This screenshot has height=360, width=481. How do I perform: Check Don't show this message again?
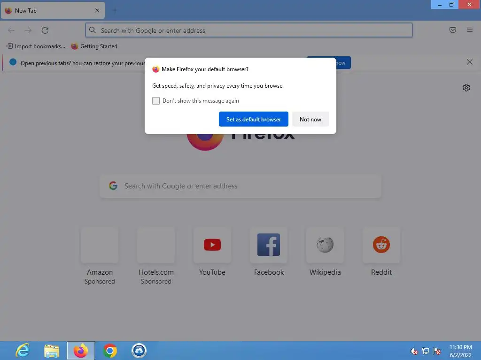tap(156, 101)
